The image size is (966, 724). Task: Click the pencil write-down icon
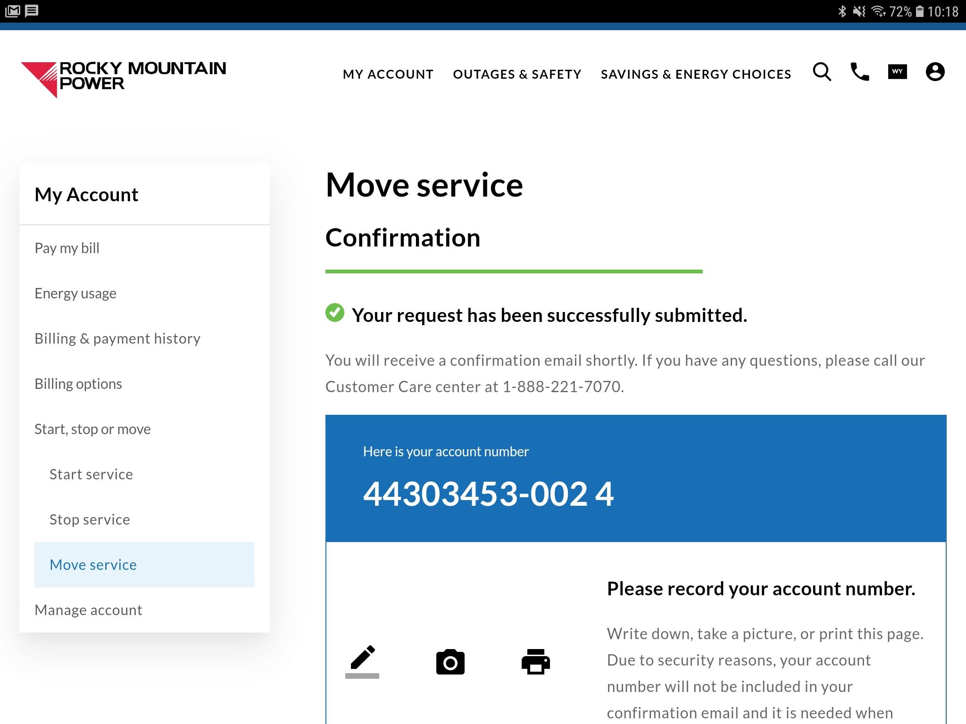[362, 661]
